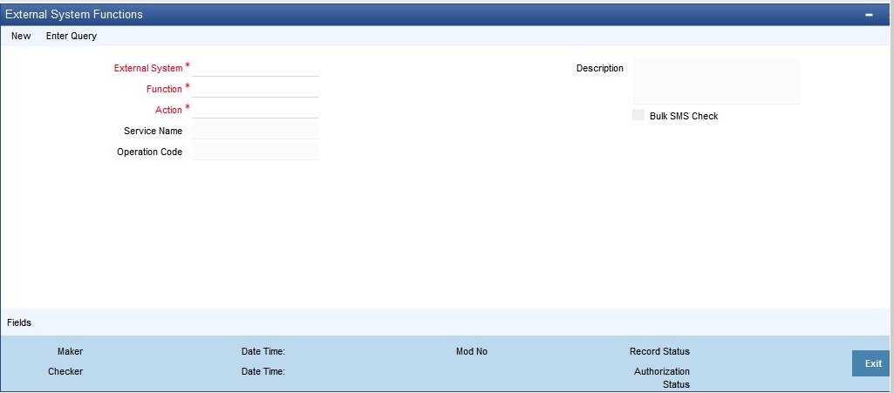Click the Authorization Status label
The image size is (894, 393).
[662, 377]
